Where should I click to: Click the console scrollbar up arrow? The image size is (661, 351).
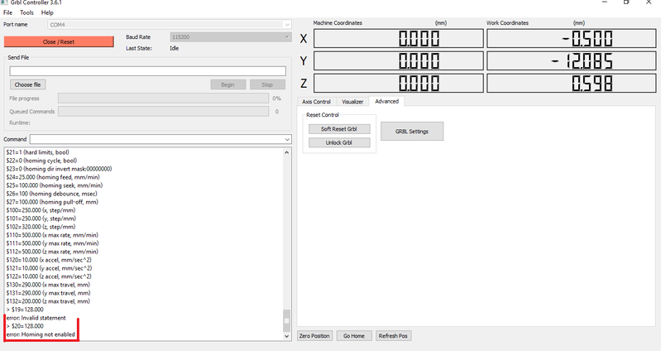click(287, 152)
